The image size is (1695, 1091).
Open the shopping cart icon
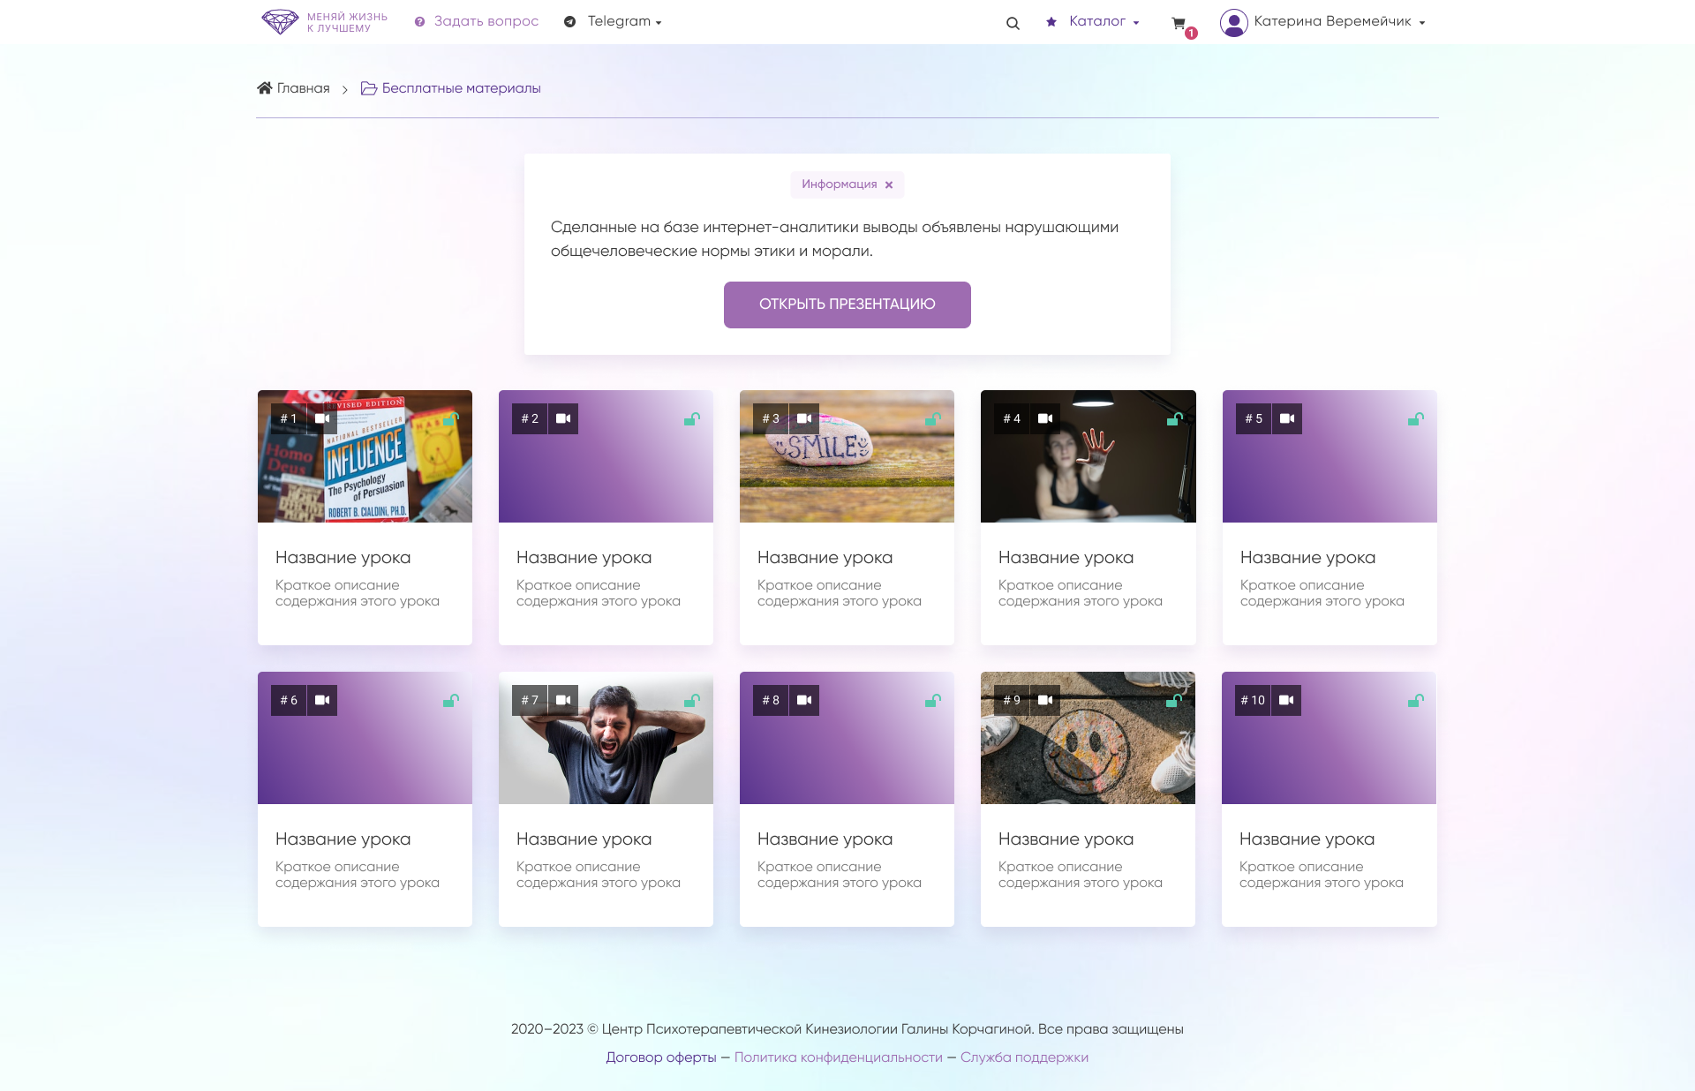1179,23
